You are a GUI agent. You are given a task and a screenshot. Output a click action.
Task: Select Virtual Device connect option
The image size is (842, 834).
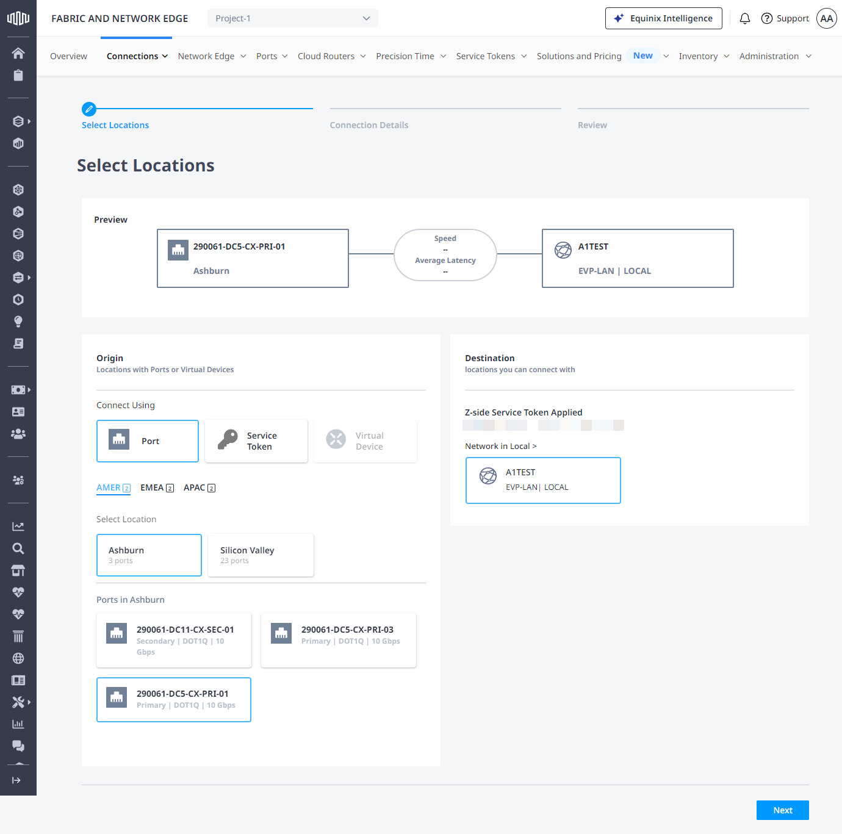[x=365, y=441]
